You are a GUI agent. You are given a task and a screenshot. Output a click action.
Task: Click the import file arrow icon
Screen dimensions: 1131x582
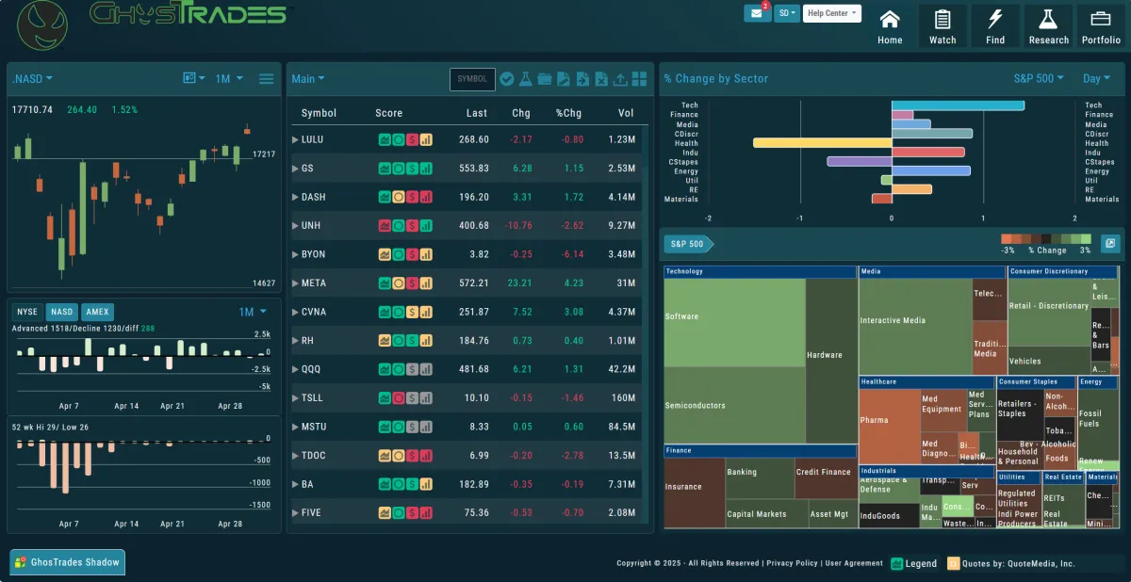pos(582,79)
